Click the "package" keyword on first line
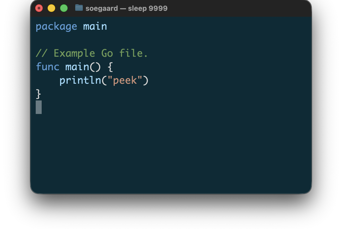 (x=56, y=26)
